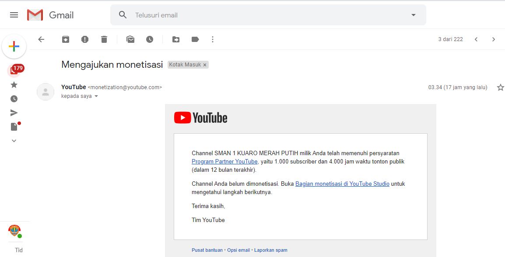Focus the Telusuri email search field
Image resolution: width=505 pixels, height=257 pixels.
268,15
